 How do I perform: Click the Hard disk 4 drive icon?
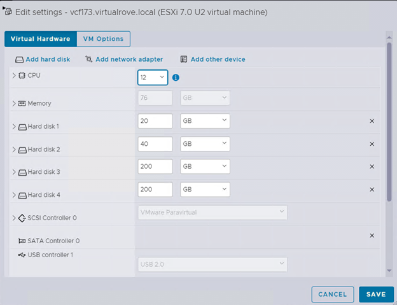click(22, 195)
